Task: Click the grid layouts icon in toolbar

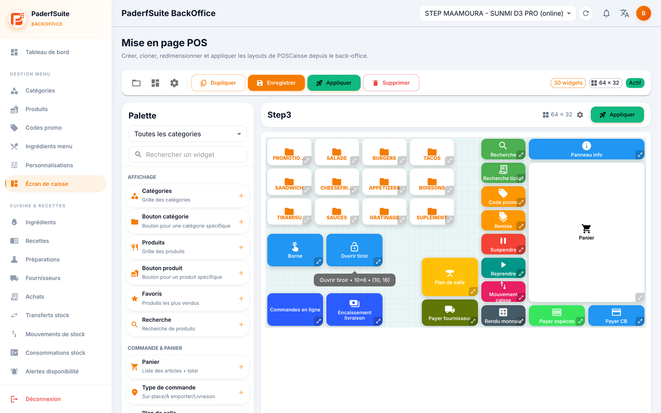Action: coord(155,83)
